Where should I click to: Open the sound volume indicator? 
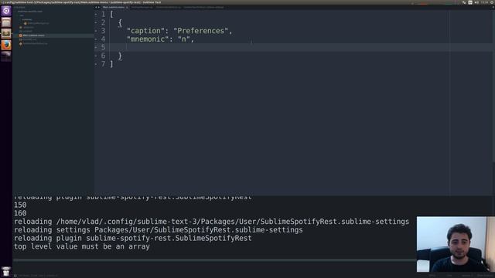point(476,2)
